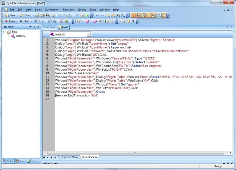236x170 pixels.
Task: Click the Copy icon in the toolbar
Action: 65,15
